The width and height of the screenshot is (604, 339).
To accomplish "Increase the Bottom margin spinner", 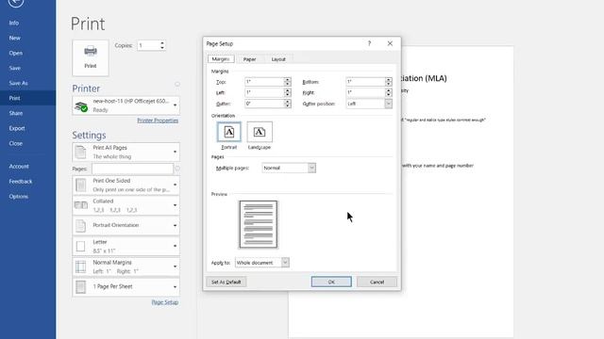I will 388,79.
